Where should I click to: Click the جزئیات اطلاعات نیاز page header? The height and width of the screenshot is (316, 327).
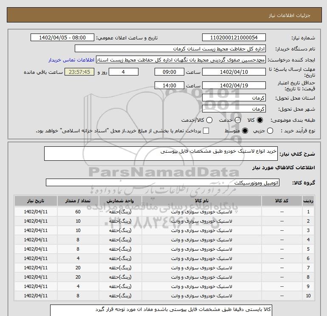point(290,15)
